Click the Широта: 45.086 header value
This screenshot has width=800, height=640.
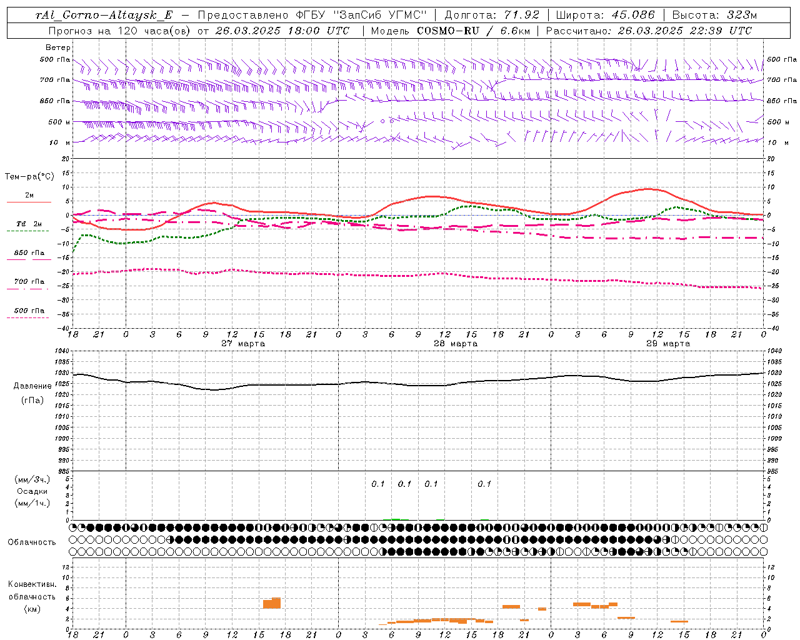(x=605, y=15)
